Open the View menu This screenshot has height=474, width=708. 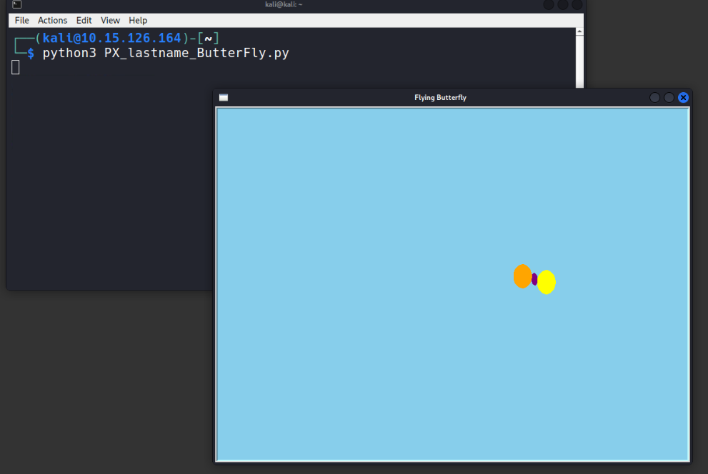click(x=110, y=21)
